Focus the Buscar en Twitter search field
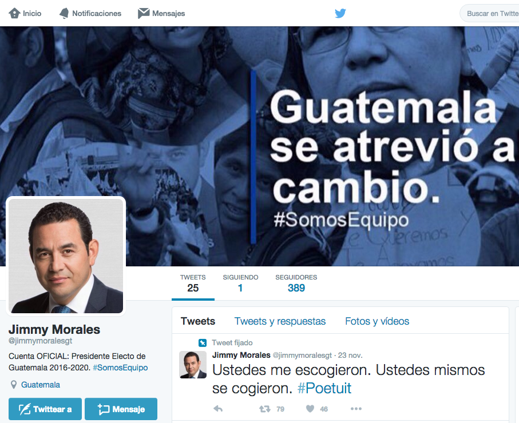Screen dimensions: 519x423 click(490, 14)
